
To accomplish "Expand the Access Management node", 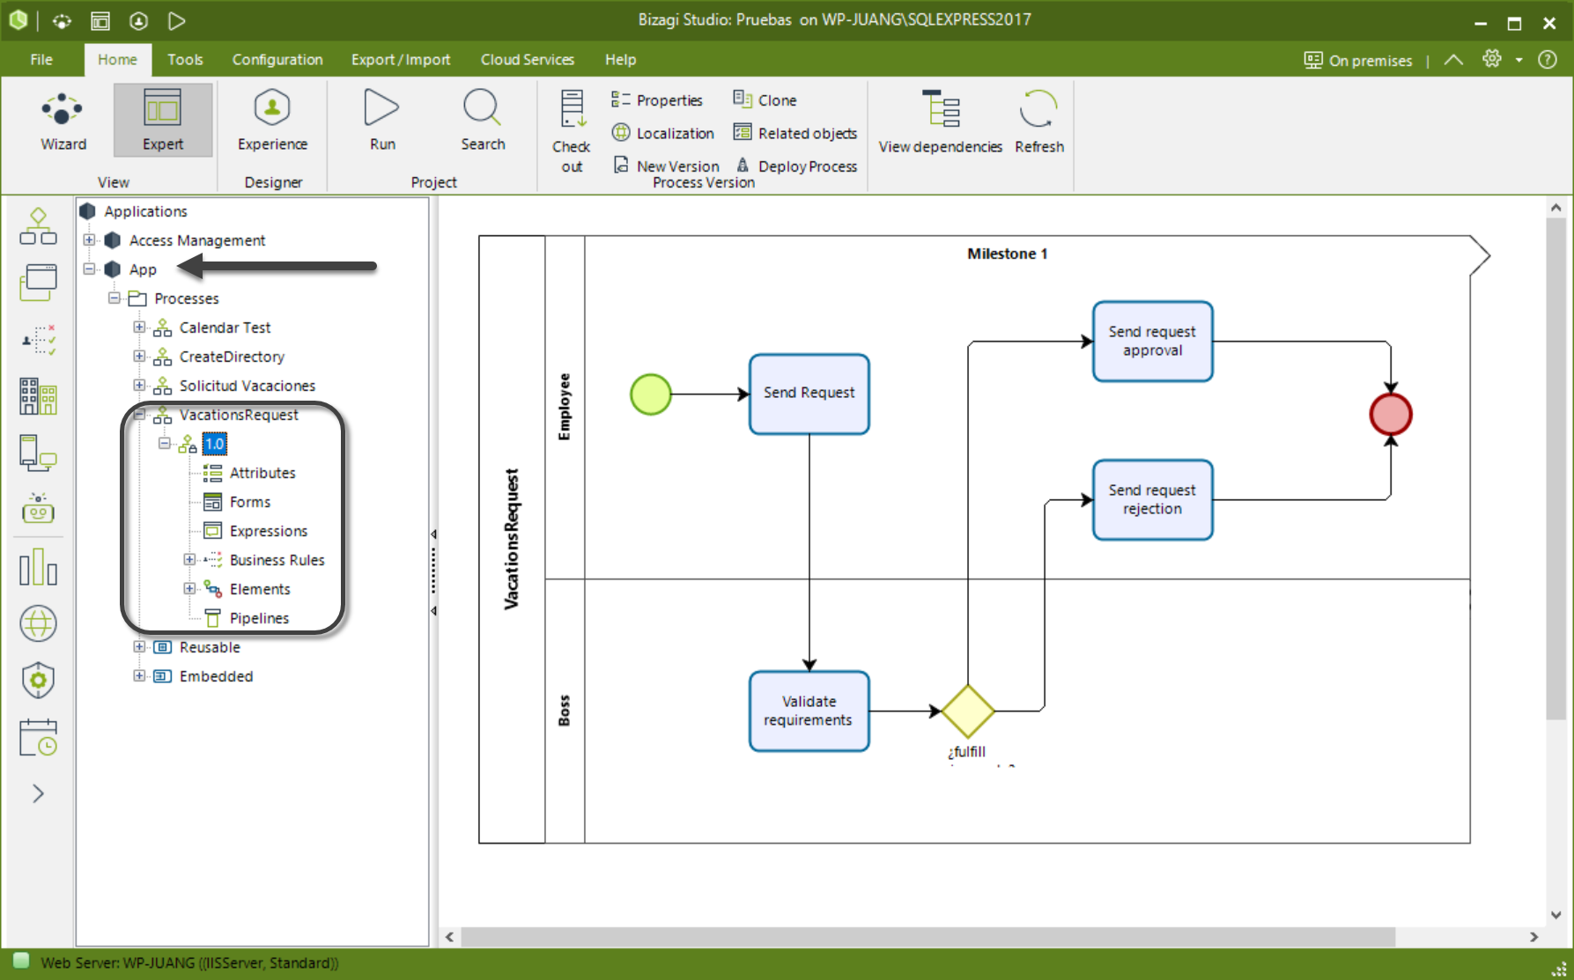I will point(89,239).
